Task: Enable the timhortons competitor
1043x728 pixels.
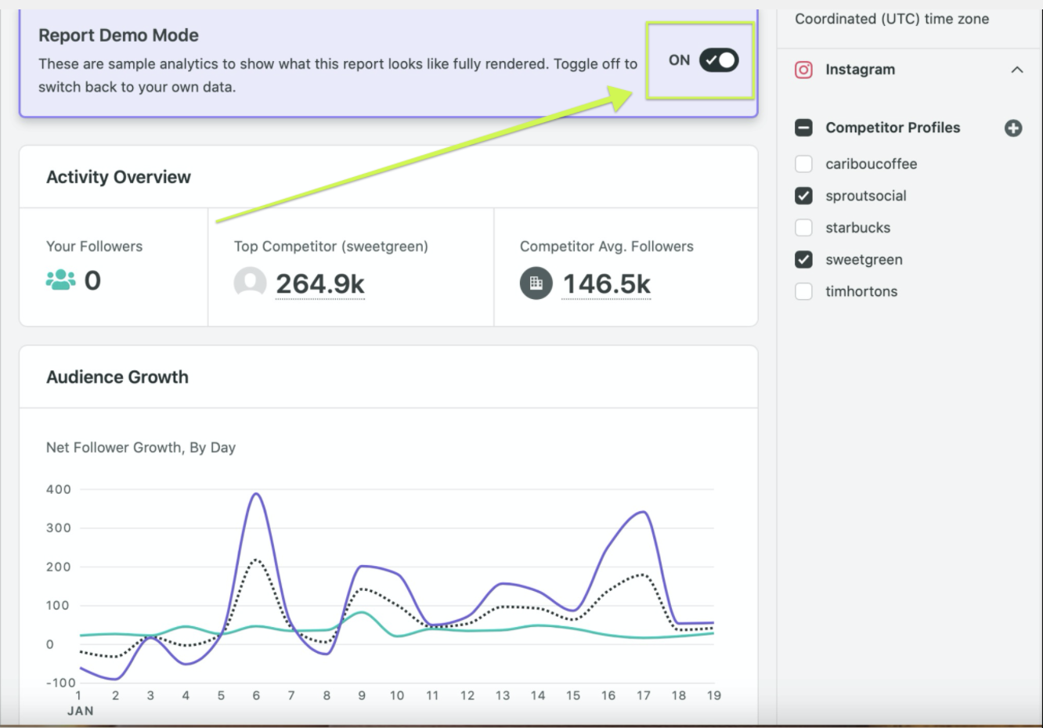Action: [802, 290]
